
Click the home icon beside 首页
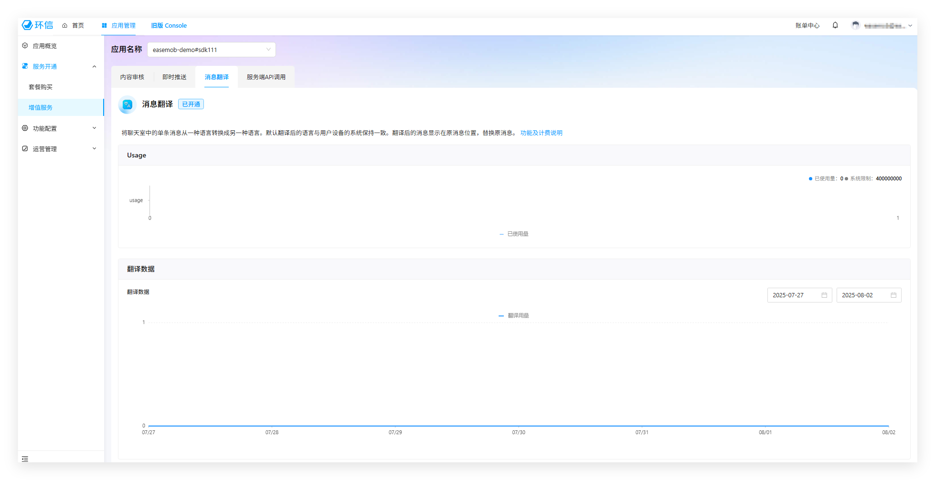pos(64,26)
